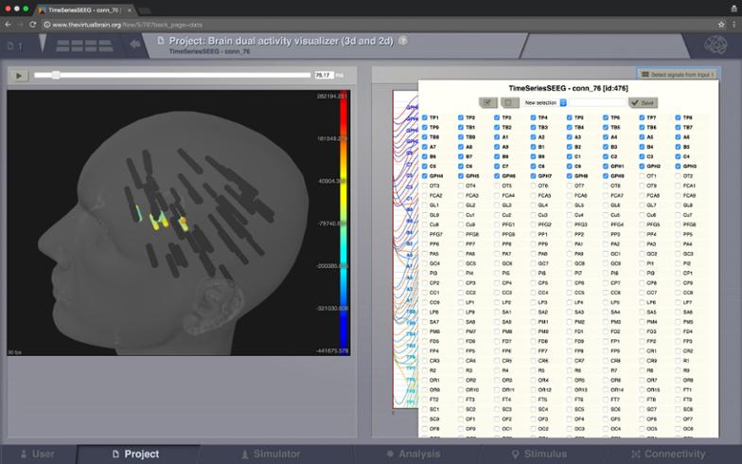This screenshot has height=464, width=742.
Task: Expand Select signals from Input 1
Action: [676, 74]
